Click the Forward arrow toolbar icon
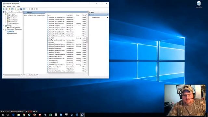Viewport: 208px width, 117px height. [6, 9]
